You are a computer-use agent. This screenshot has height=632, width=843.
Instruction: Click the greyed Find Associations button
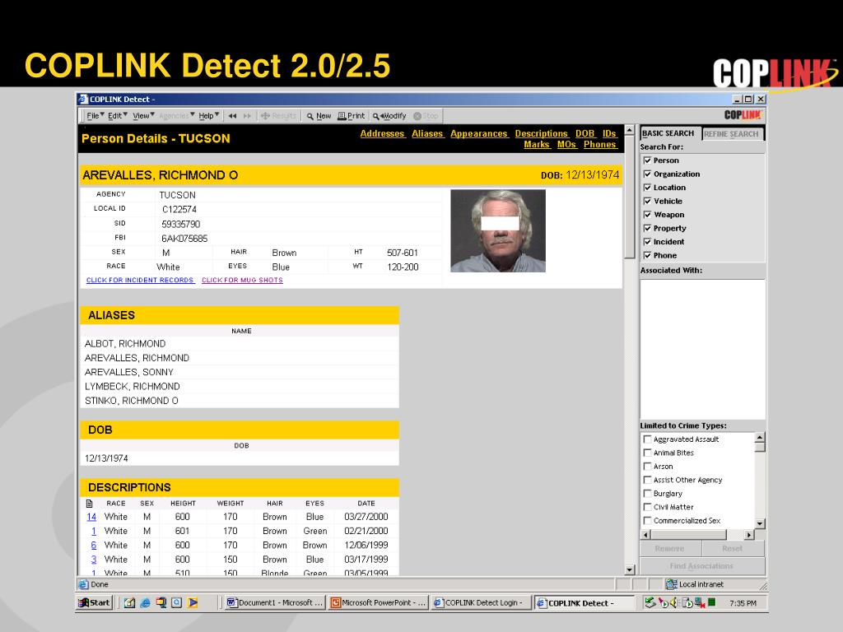pyautogui.click(x=701, y=566)
